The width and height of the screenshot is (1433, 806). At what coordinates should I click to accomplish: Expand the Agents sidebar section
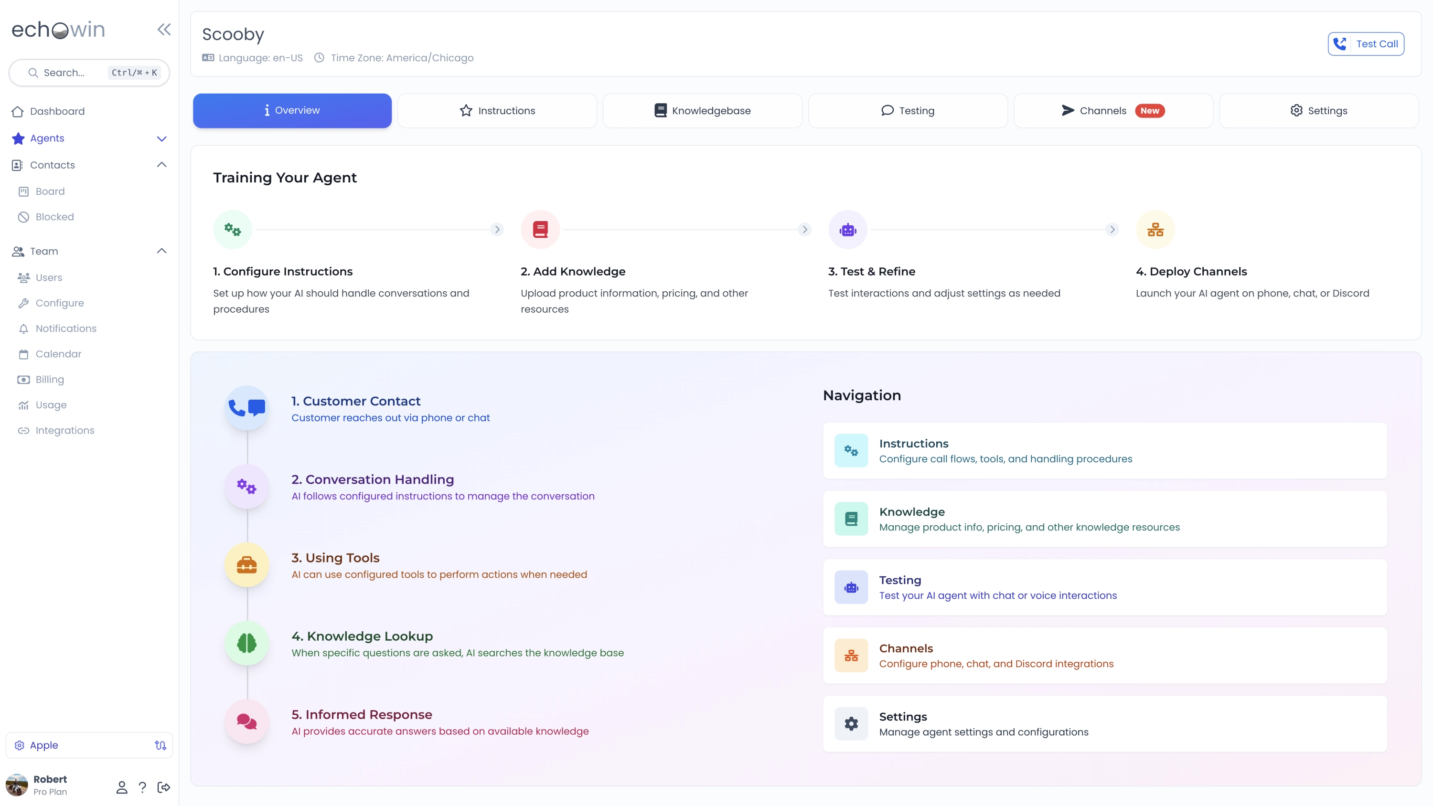coord(160,138)
